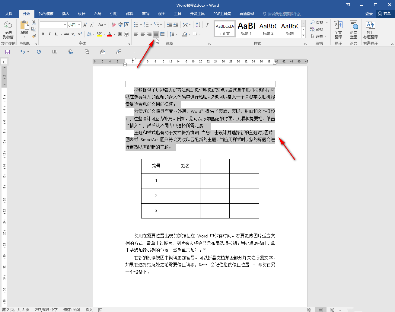
Task: Open the Find (查找) dropdown arrow
Action: tap(327, 22)
